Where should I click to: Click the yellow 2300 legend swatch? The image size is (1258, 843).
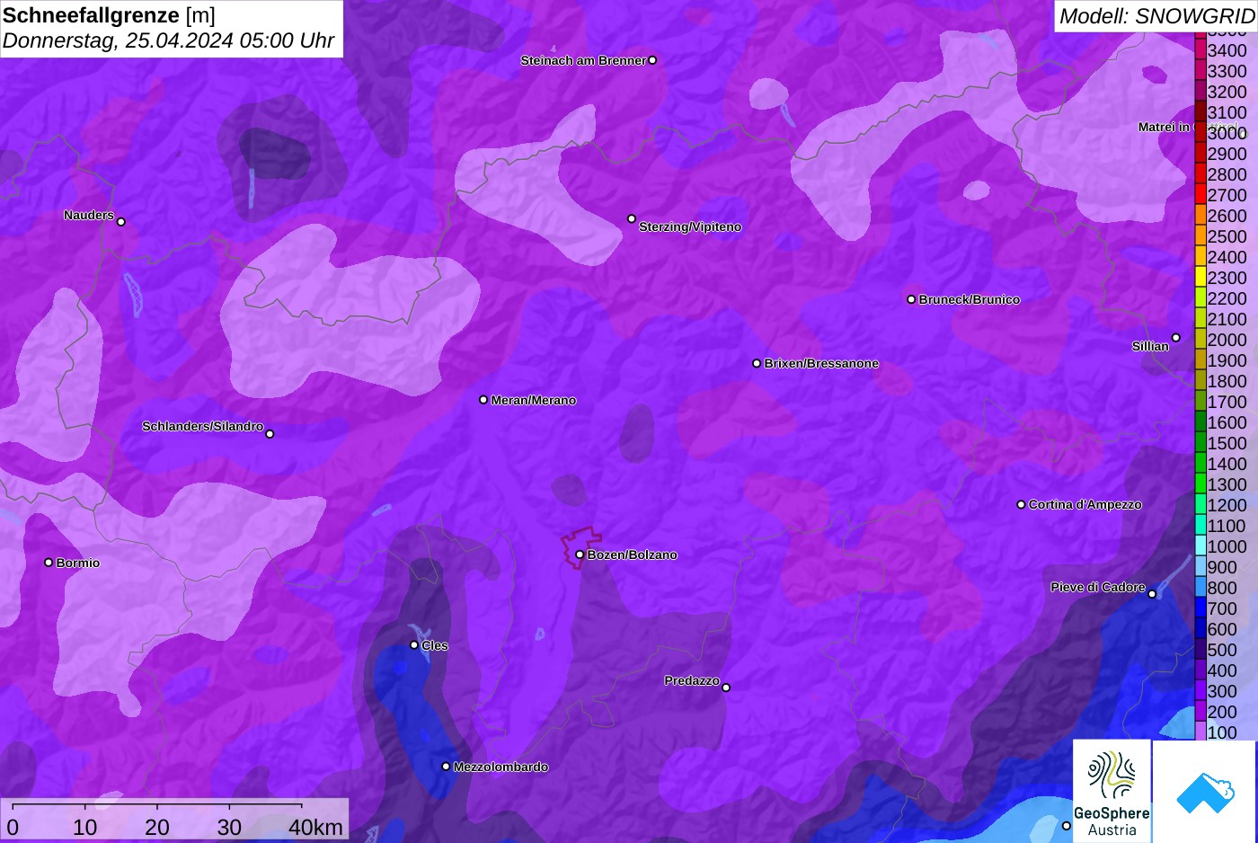1200,277
